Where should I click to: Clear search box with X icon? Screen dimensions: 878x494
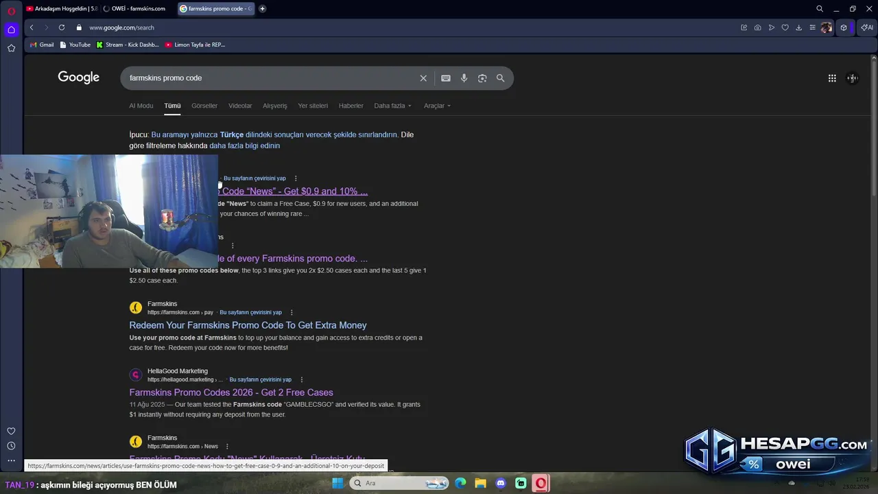423,78
